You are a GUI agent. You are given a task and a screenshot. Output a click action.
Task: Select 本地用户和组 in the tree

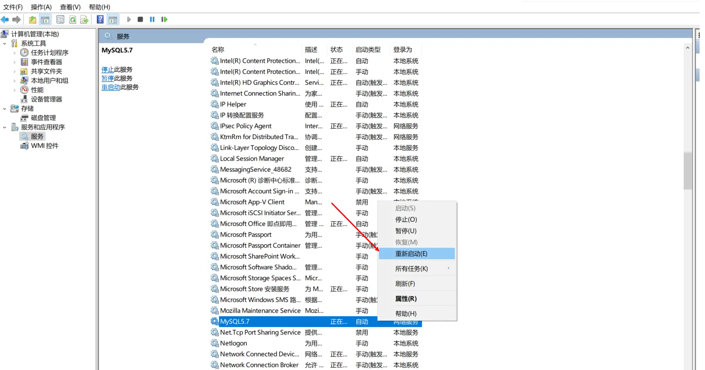49,81
